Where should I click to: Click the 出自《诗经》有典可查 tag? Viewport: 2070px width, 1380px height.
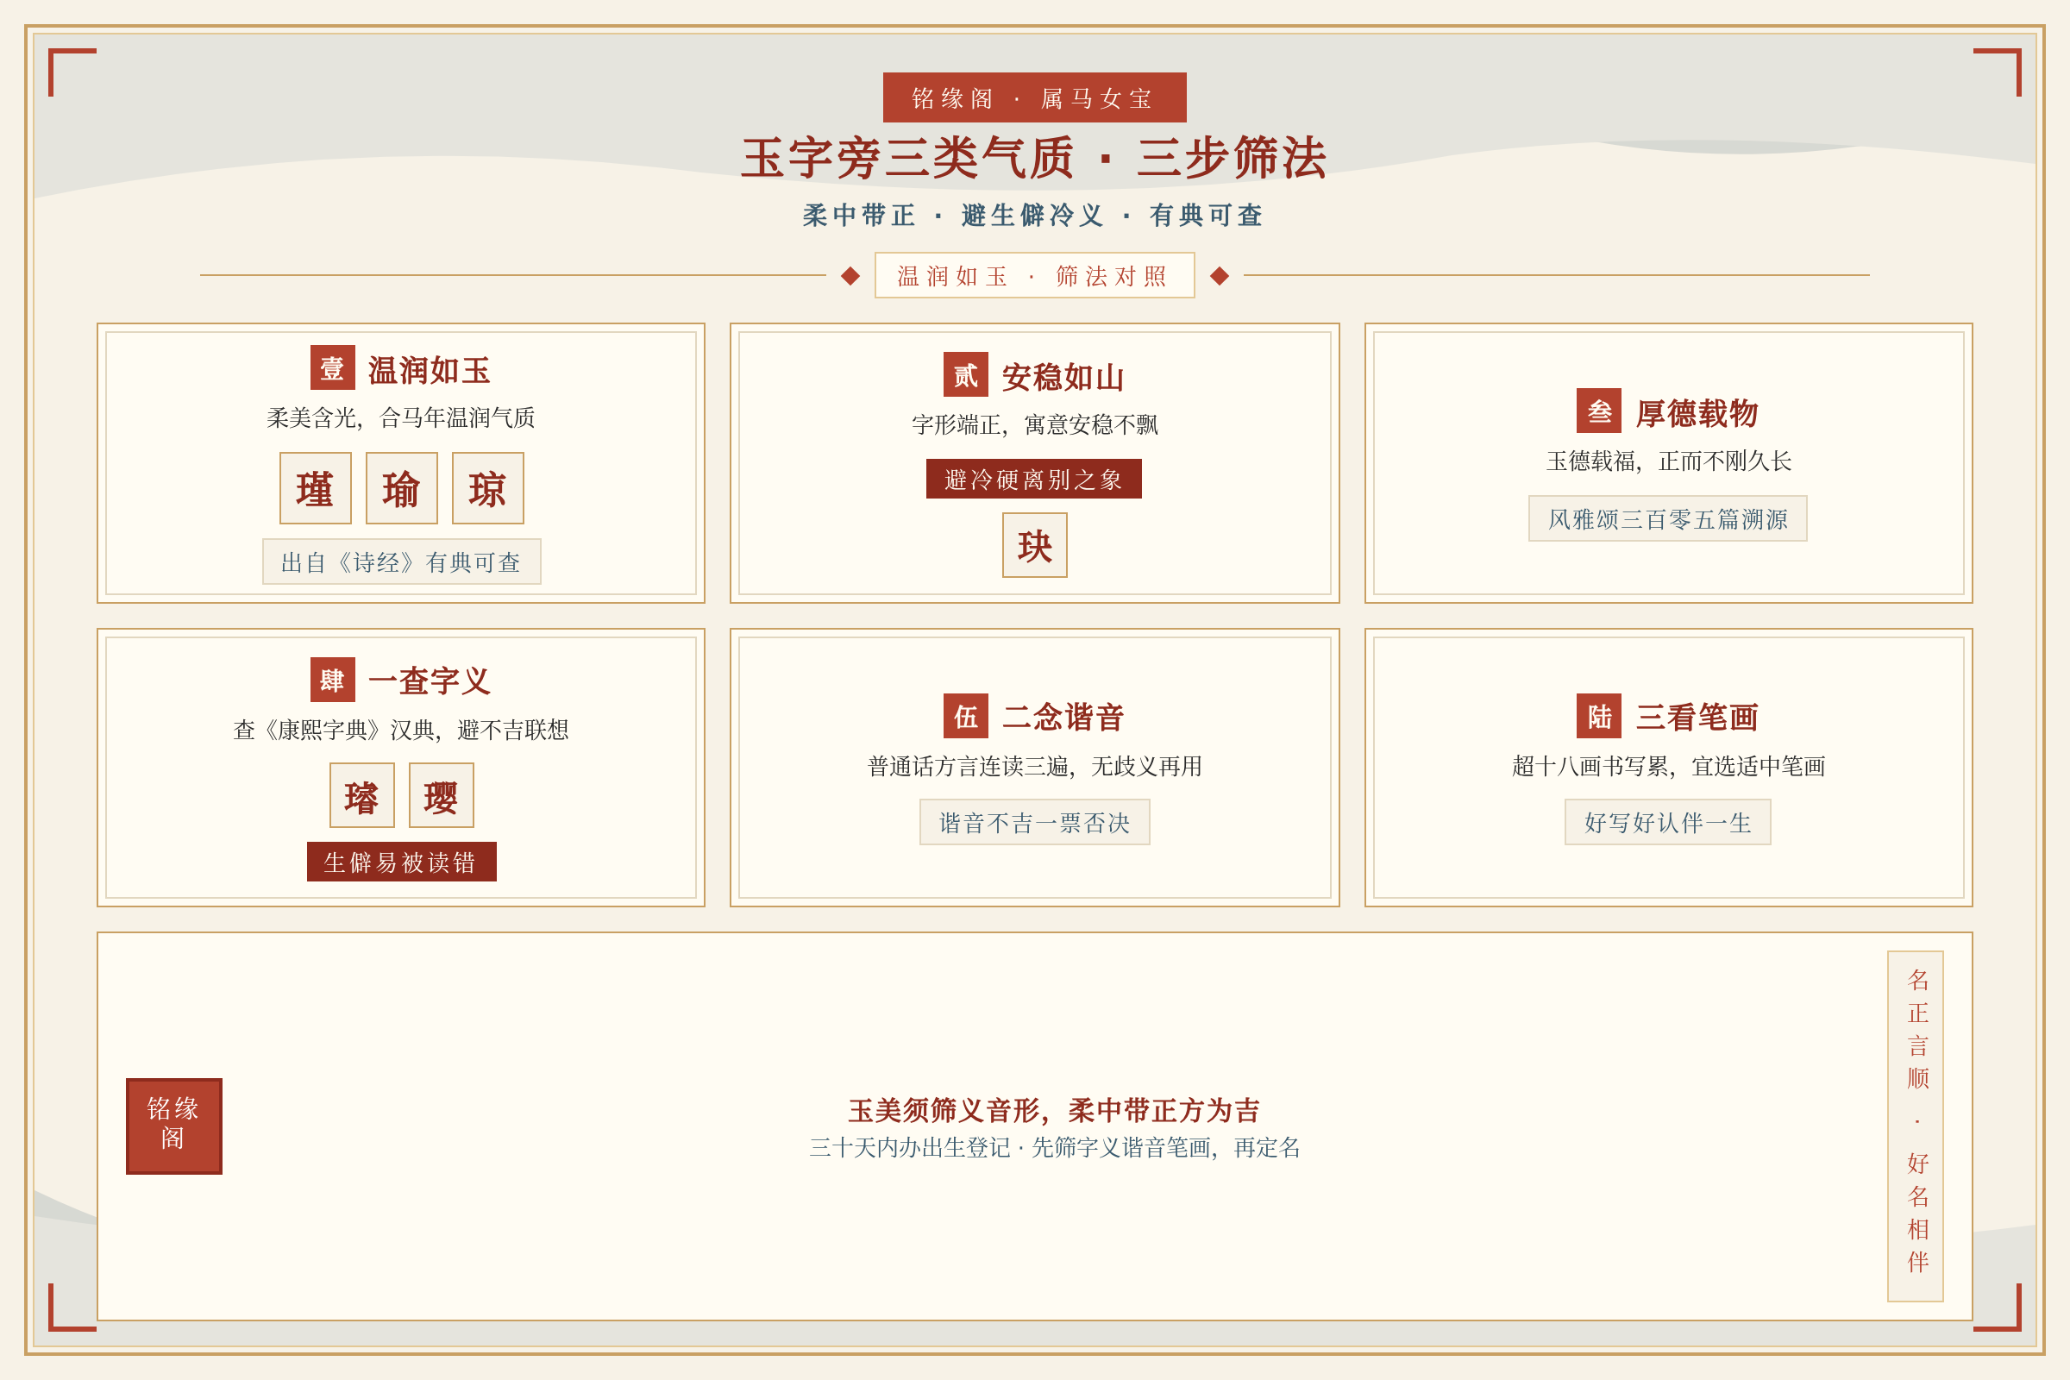click(401, 561)
